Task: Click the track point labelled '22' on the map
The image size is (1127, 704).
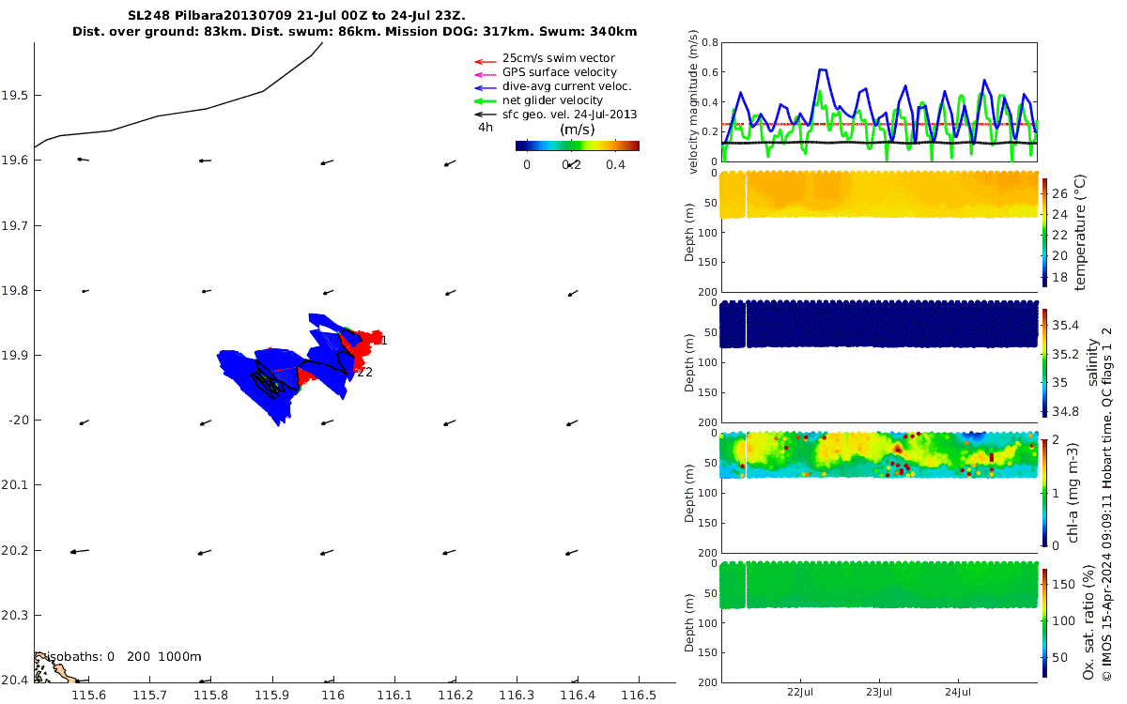Action: pos(364,372)
